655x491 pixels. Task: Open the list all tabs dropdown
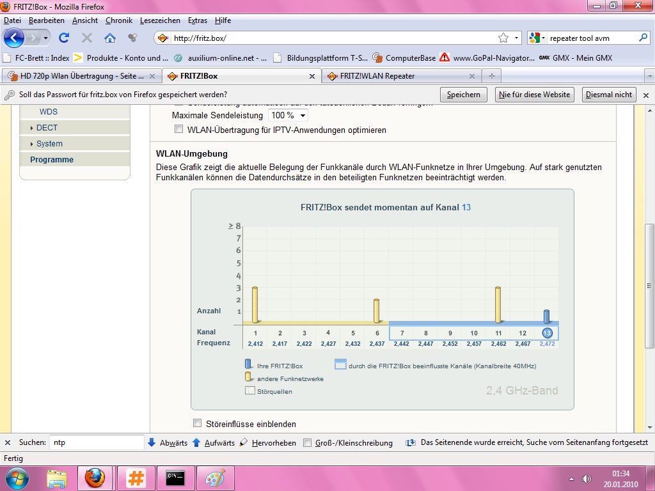coord(650,77)
